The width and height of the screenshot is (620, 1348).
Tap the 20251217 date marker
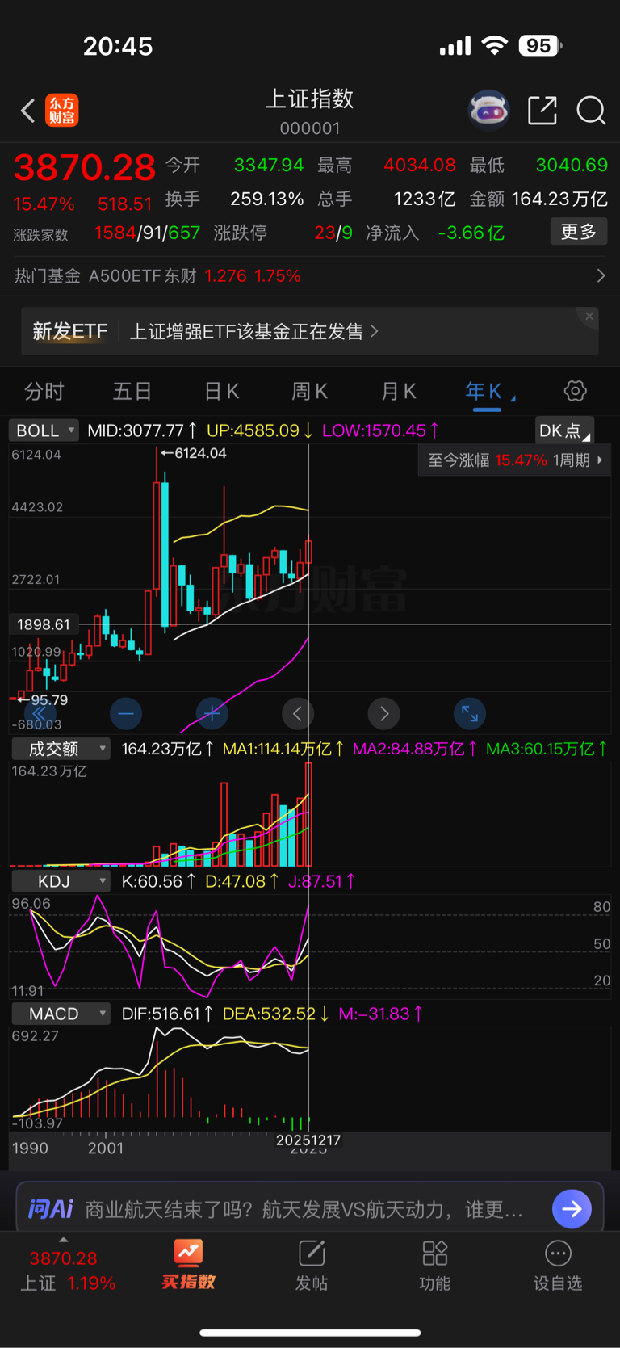click(308, 1140)
